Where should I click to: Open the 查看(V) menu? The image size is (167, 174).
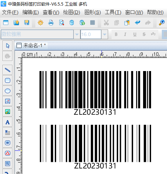tap(51, 12)
